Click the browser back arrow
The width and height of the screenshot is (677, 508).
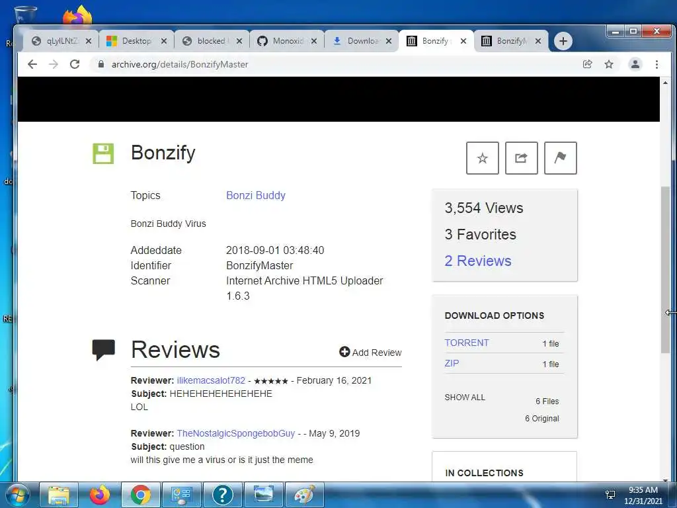coord(32,64)
